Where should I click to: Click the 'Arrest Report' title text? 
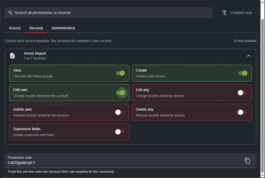(35, 53)
